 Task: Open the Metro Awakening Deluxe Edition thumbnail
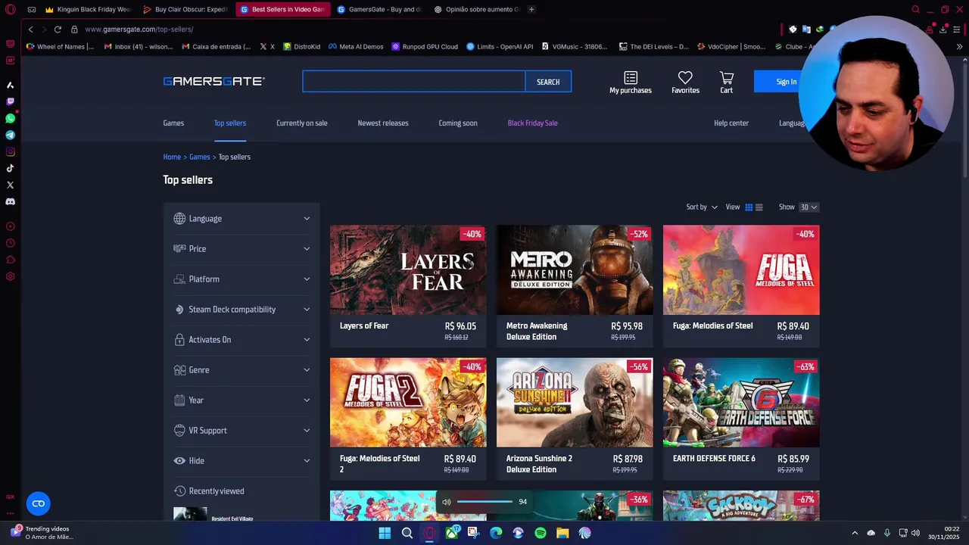pos(575,269)
